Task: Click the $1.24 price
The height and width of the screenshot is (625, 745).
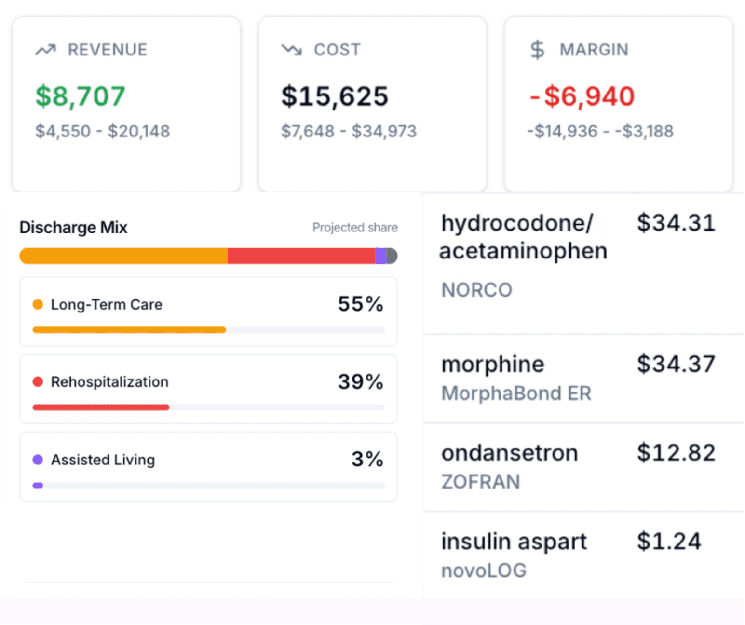Action: coord(669,541)
